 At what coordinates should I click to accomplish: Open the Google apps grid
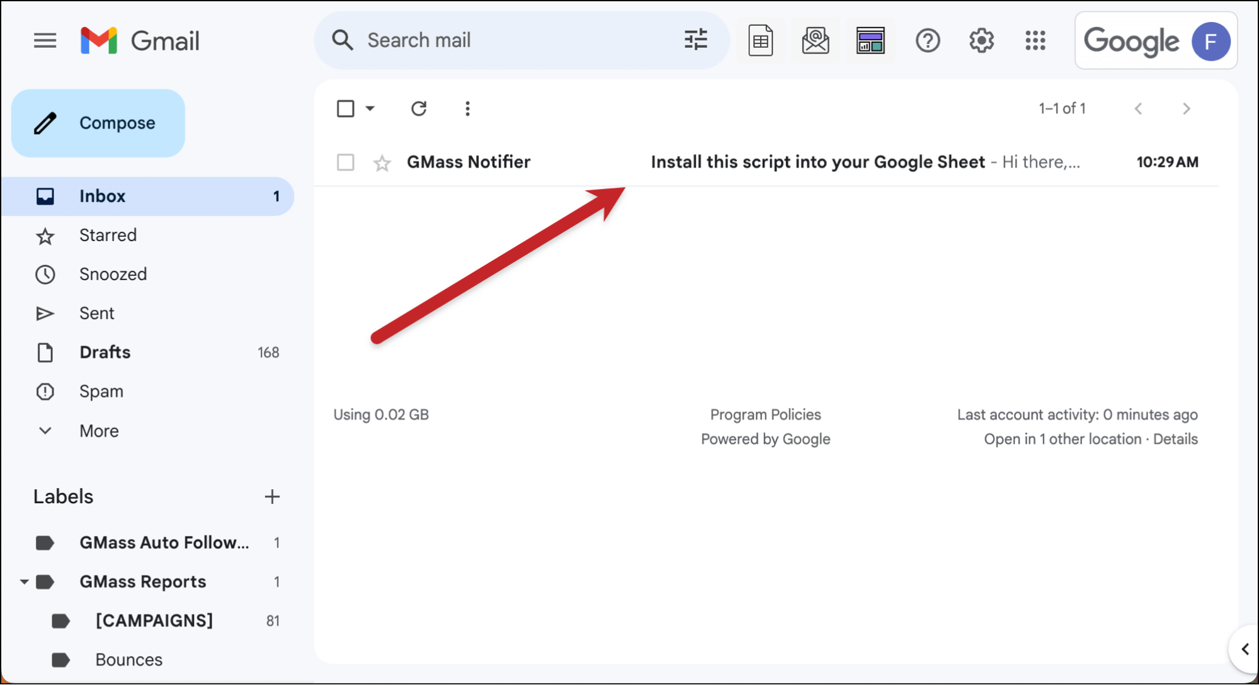click(1035, 41)
